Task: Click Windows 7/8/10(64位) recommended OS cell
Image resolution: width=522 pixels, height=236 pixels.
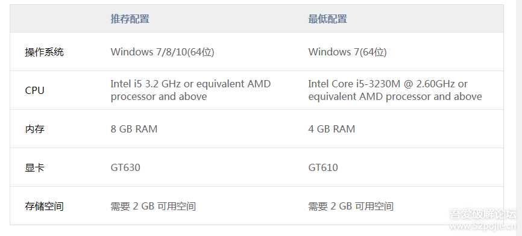Action: click(163, 52)
